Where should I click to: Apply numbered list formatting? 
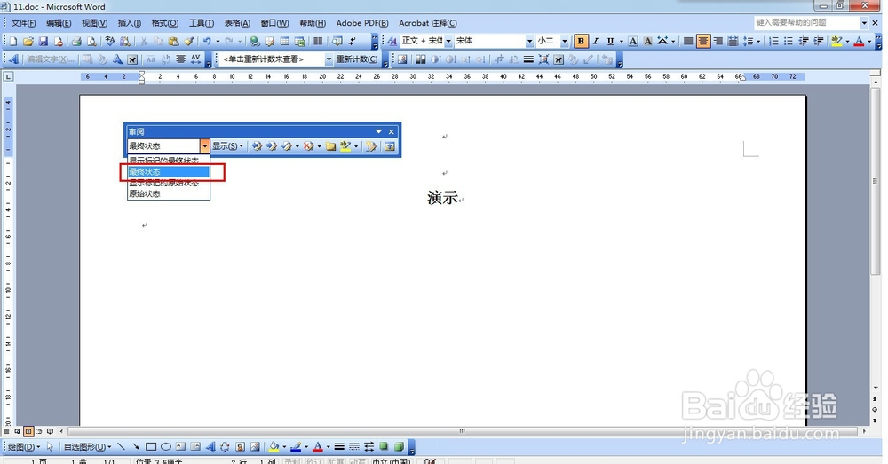773,42
